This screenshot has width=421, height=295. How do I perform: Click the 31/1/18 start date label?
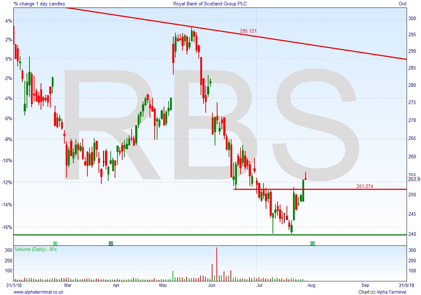[14, 285]
